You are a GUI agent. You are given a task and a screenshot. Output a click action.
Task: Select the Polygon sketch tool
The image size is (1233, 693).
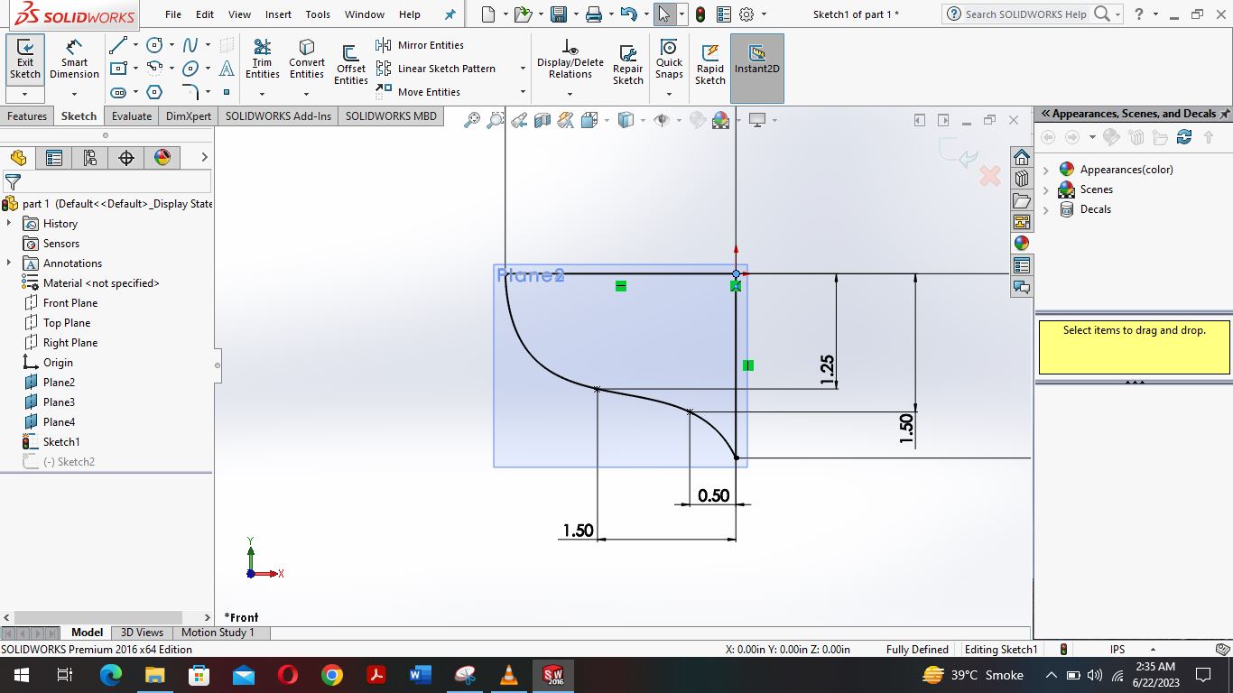tap(154, 92)
